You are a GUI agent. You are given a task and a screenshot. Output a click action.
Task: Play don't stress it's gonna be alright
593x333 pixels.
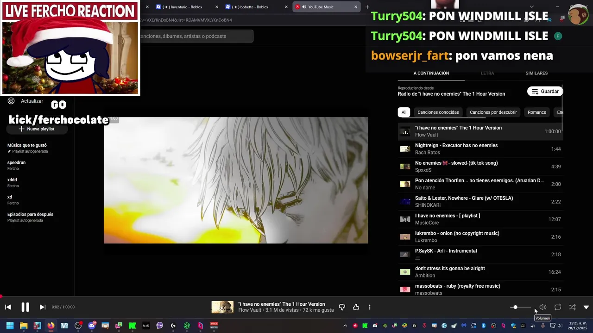tap(480, 272)
